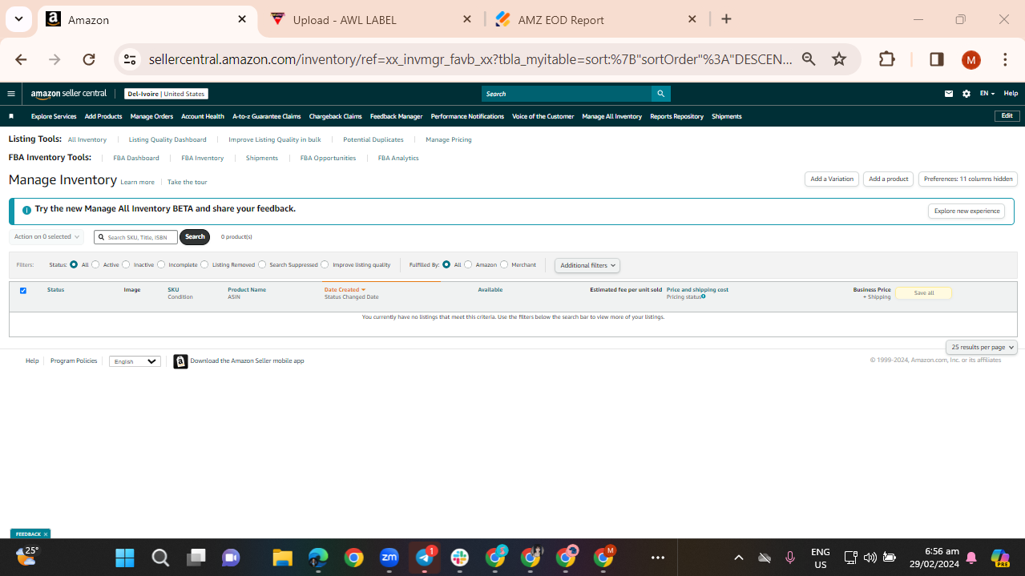This screenshot has width=1025, height=576.
Task: Open the FBA Dashboard link
Action: (136, 159)
